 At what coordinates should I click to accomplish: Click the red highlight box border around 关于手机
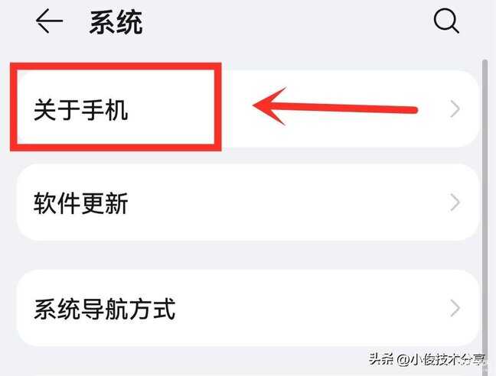[116, 66]
